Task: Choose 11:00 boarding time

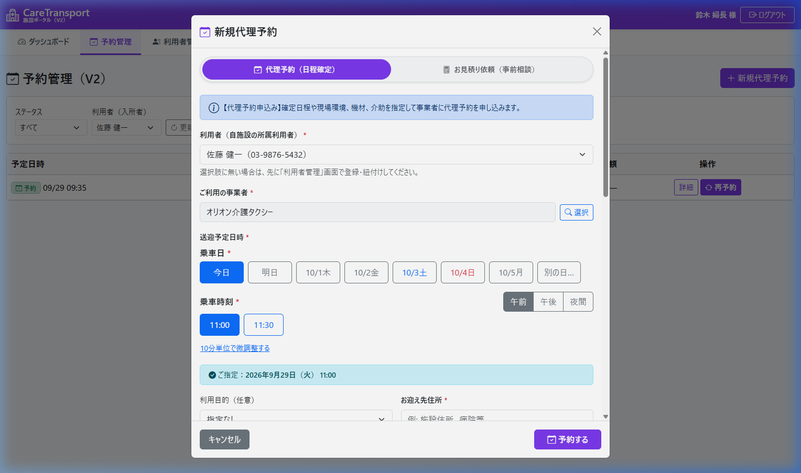Action: pos(220,325)
